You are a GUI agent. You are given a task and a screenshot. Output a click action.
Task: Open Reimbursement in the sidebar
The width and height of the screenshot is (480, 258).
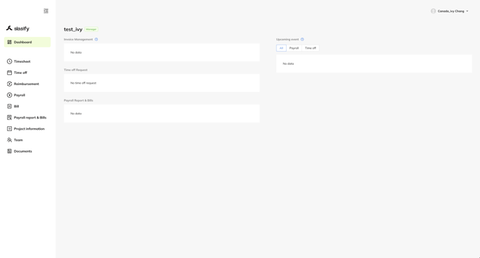coord(27,84)
